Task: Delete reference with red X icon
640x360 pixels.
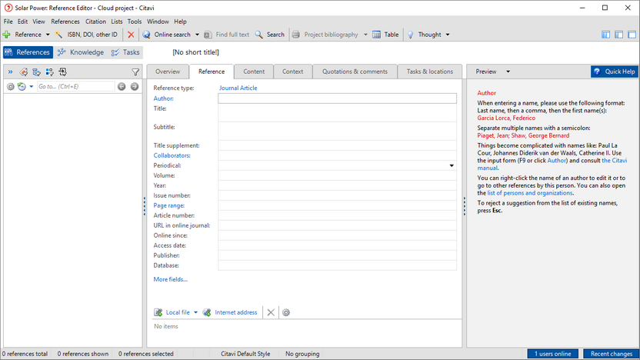Action: 131,35
